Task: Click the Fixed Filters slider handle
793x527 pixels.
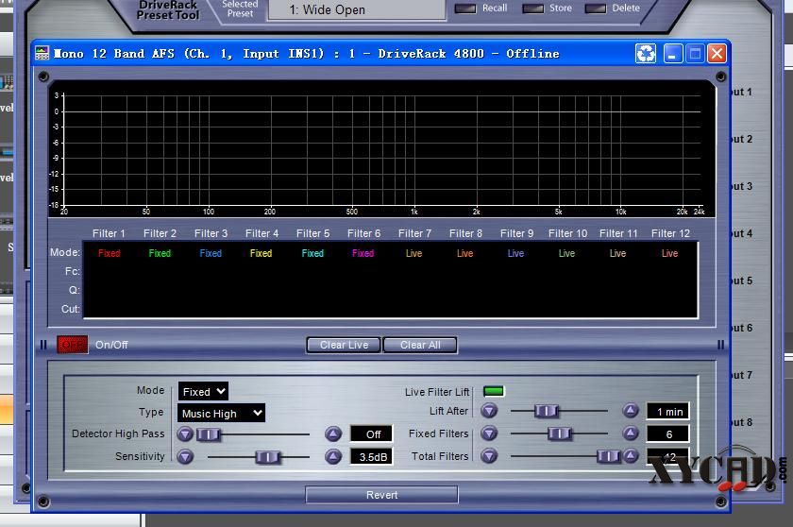Action: pos(560,433)
